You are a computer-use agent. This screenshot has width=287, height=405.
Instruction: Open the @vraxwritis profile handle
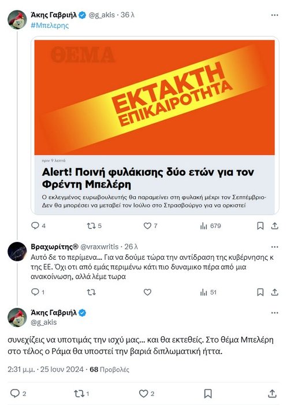99,247
